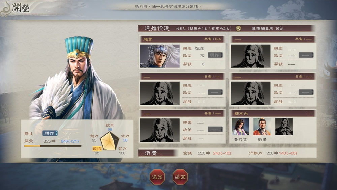This screenshot has width=337, height=190.
Task: Click the magnifier search icon beside 連攜候選
Action: 238,28
